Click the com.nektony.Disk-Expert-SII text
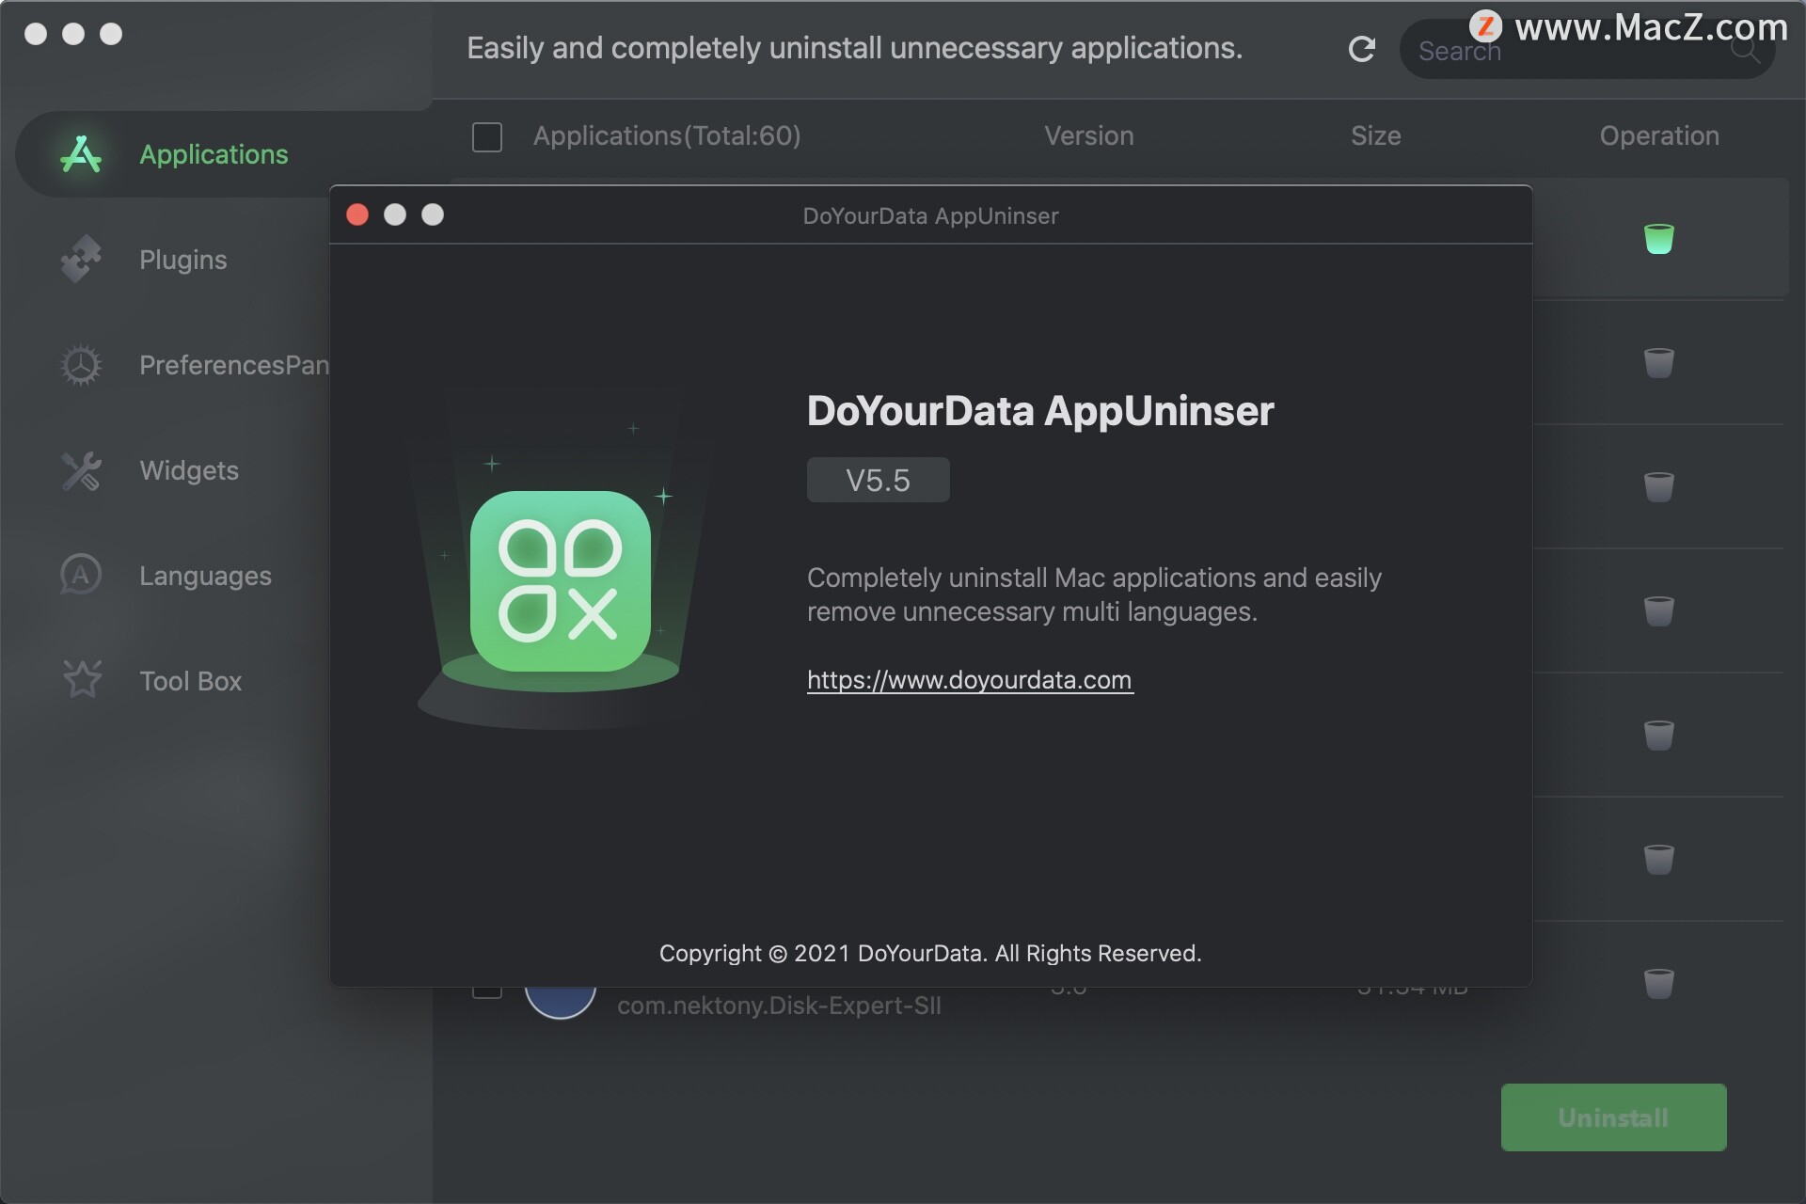 (779, 1006)
